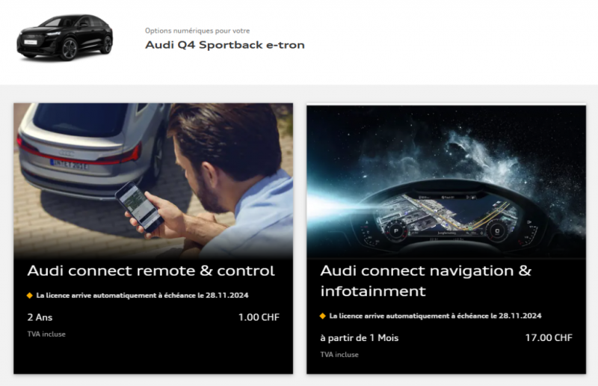Select the 2 Ans duration option
Screen dimensions: 598x386
pyautogui.click(x=40, y=317)
